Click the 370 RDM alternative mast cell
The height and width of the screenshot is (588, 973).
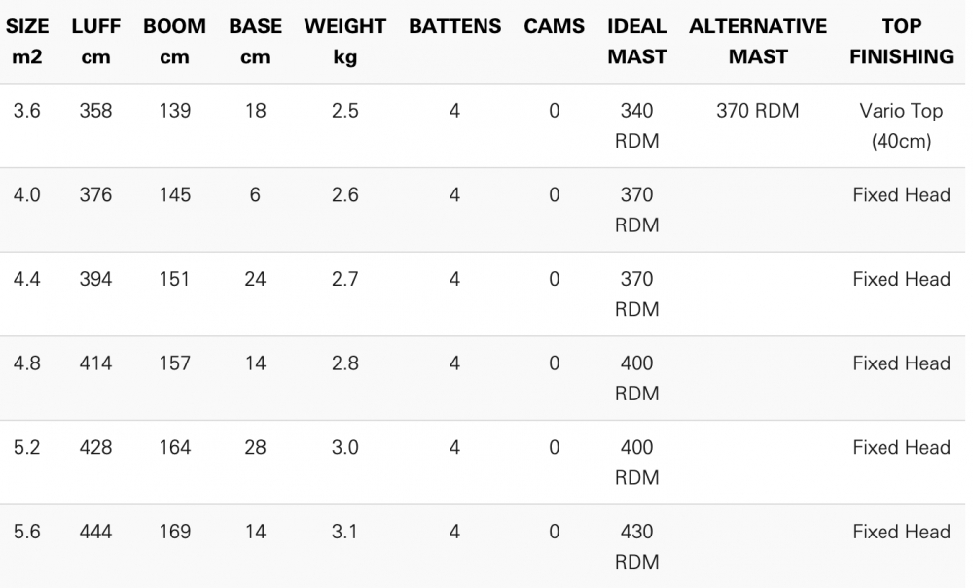point(758,111)
